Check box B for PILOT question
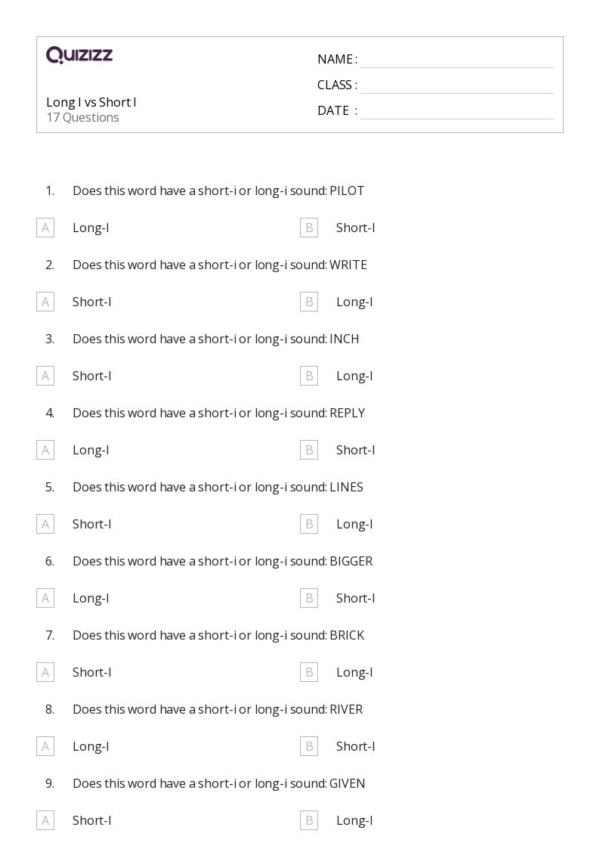The width and height of the screenshot is (600, 849). pyautogui.click(x=309, y=228)
